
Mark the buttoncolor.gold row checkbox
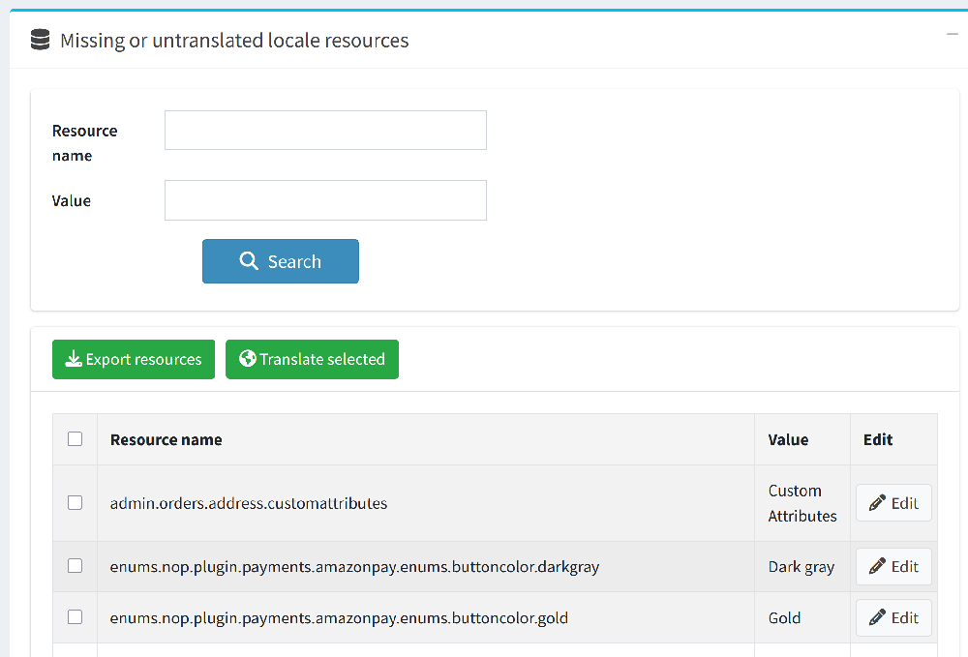75,617
